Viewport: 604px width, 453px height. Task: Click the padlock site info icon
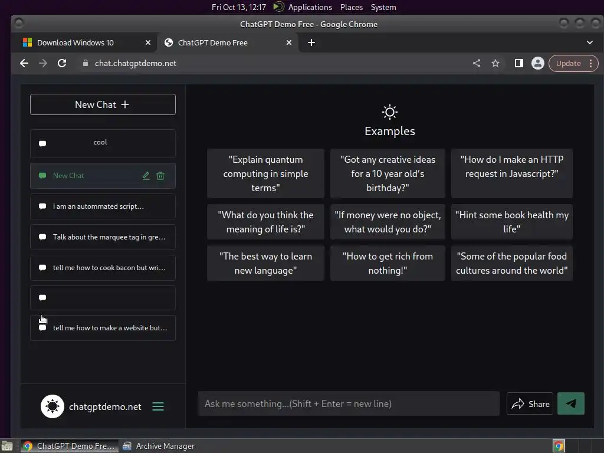click(86, 63)
